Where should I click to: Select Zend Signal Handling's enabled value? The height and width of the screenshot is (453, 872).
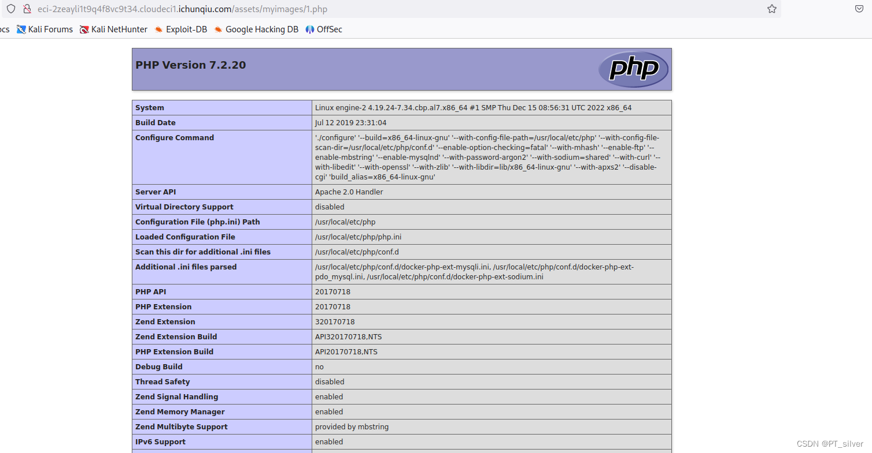(329, 397)
